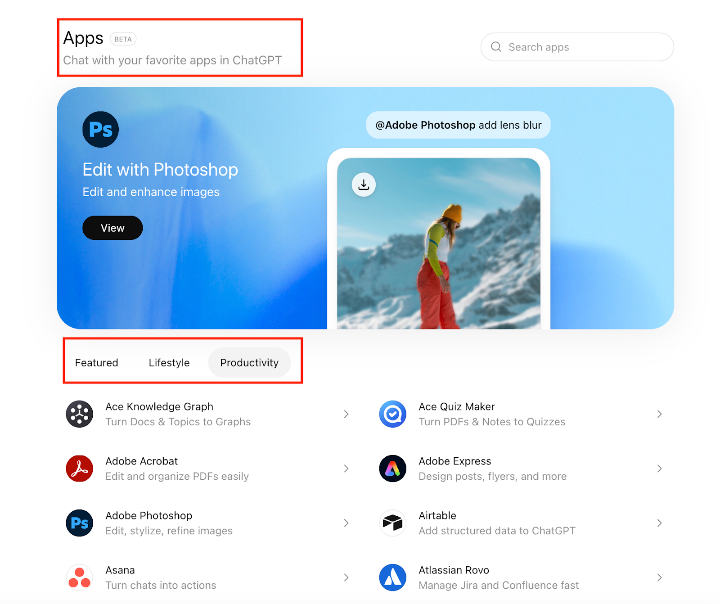Click the Airtable cube icon
The image size is (720, 604).
[x=392, y=523]
